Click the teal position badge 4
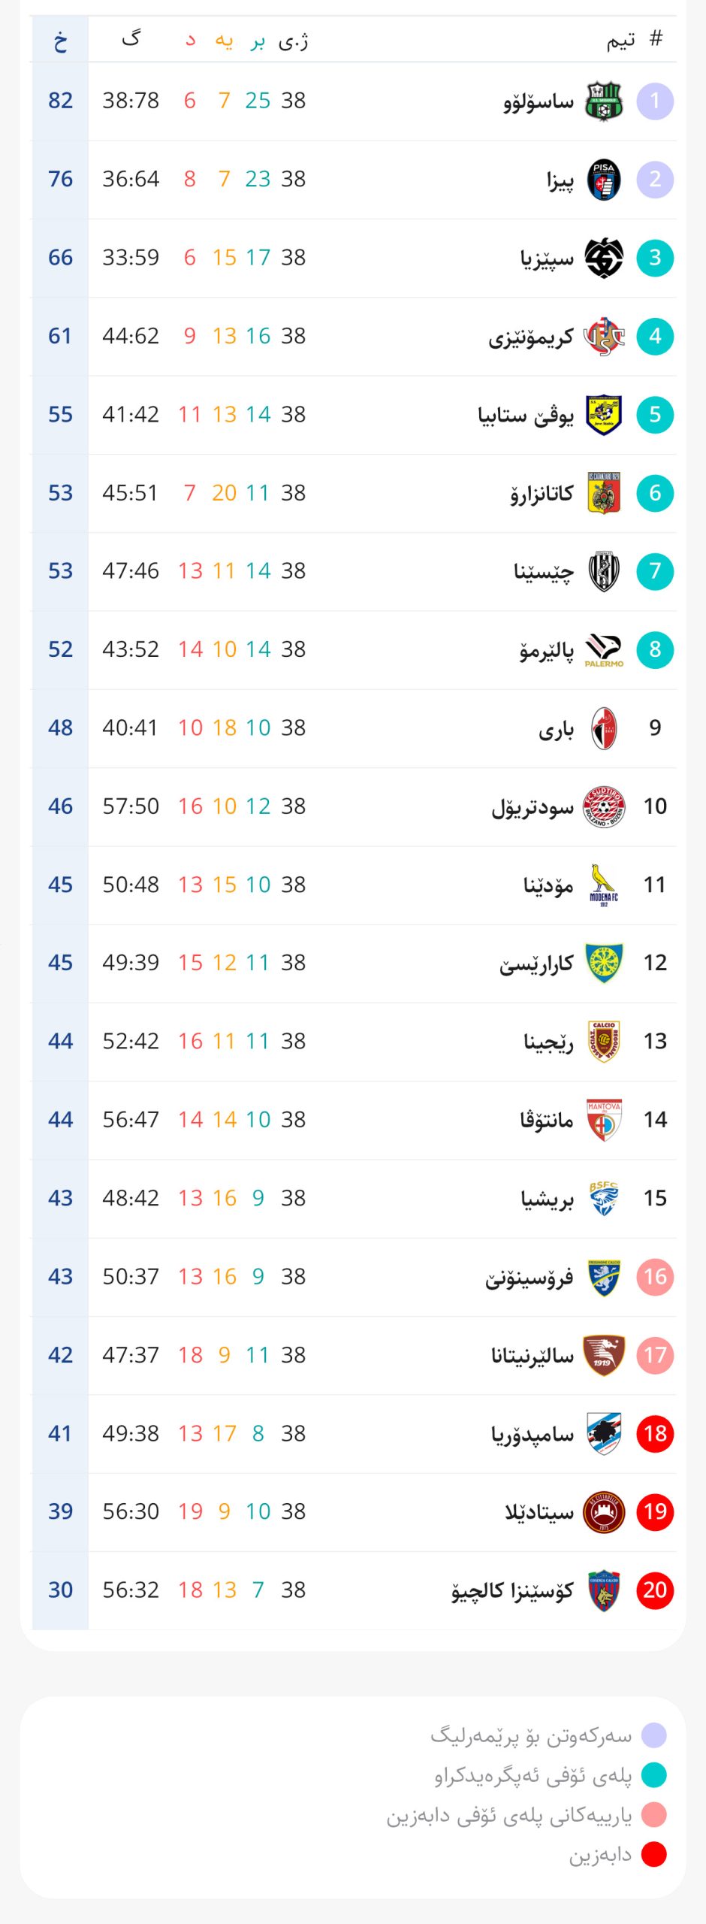 655,337
